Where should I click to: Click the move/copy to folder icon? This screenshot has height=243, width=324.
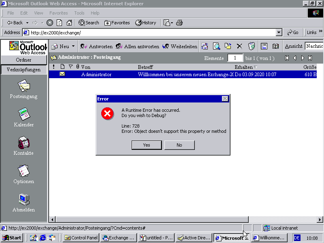tap(228, 46)
